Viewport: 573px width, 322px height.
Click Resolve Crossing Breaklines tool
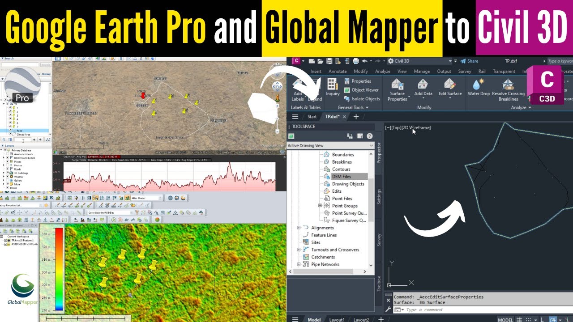click(x=508, y=89)
